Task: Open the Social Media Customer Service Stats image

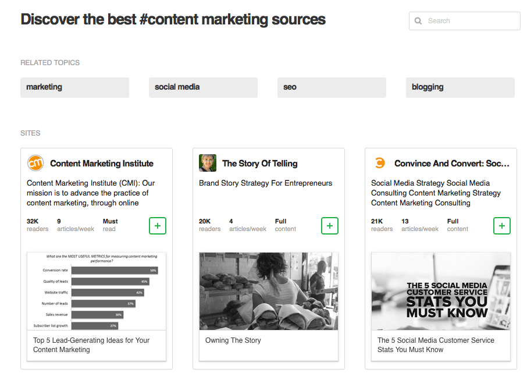Action: click(x=441, y=291)
